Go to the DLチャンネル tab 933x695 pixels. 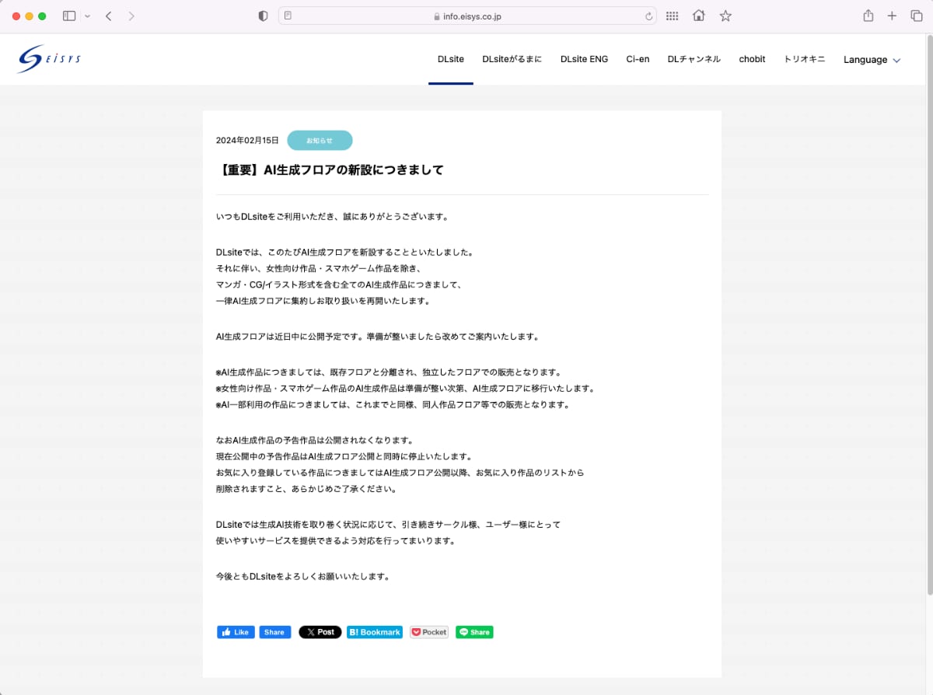[x=694, y=59]
